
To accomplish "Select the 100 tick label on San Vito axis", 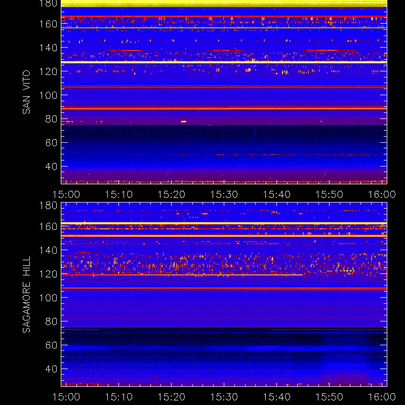I will [x=48, y=95].
